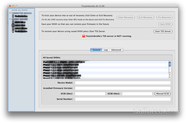
Task: Click the SHSH list scroll down arrow
Action: 170,77
